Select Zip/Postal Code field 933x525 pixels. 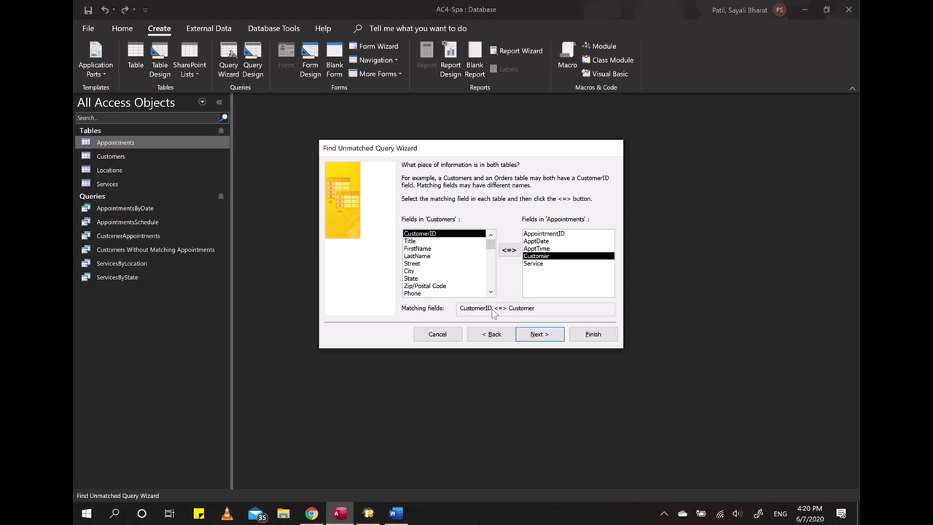coord(444,286)
